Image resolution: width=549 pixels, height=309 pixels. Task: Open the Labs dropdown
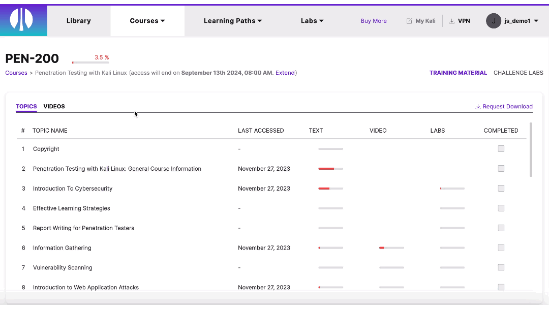coord(312,21)
